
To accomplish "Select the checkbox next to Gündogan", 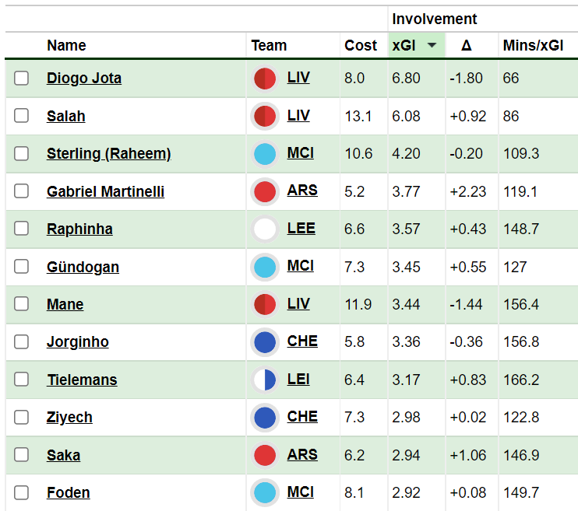I will tap(21, 267).
